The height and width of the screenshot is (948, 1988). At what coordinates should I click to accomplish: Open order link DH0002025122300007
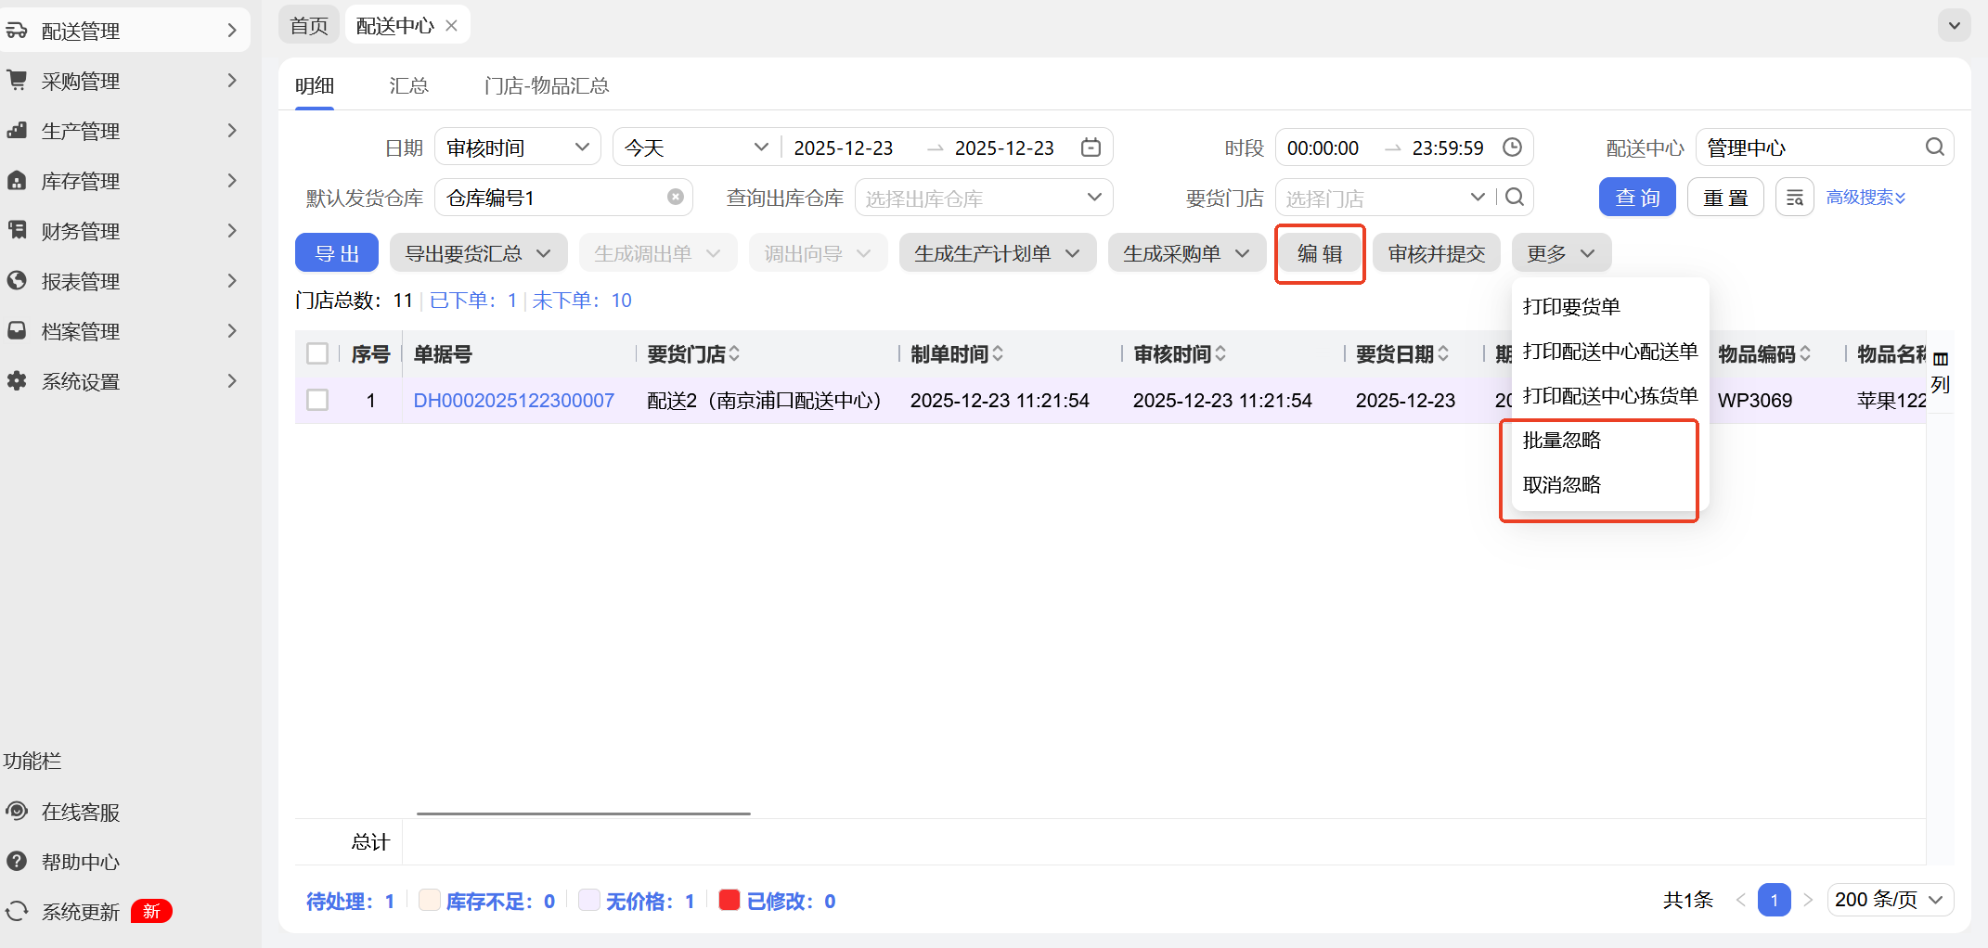[513, 400]
